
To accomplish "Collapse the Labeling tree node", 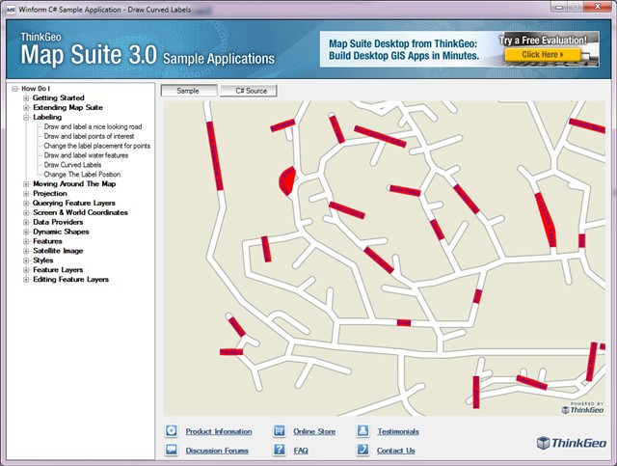I will (26, 117).
